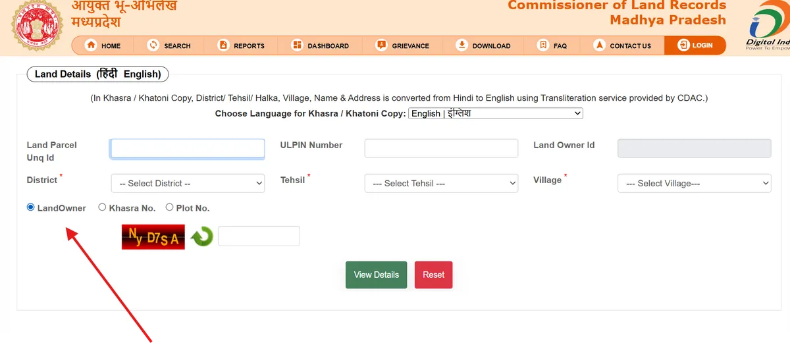Select the Khasra No. radio option
The height and width of the screenshot is (343, 790).
click(102, 207)
